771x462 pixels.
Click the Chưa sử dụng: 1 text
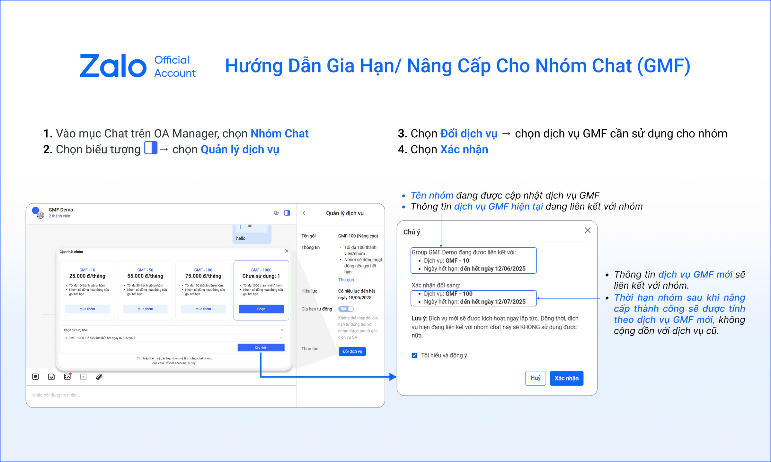point(261,276)
